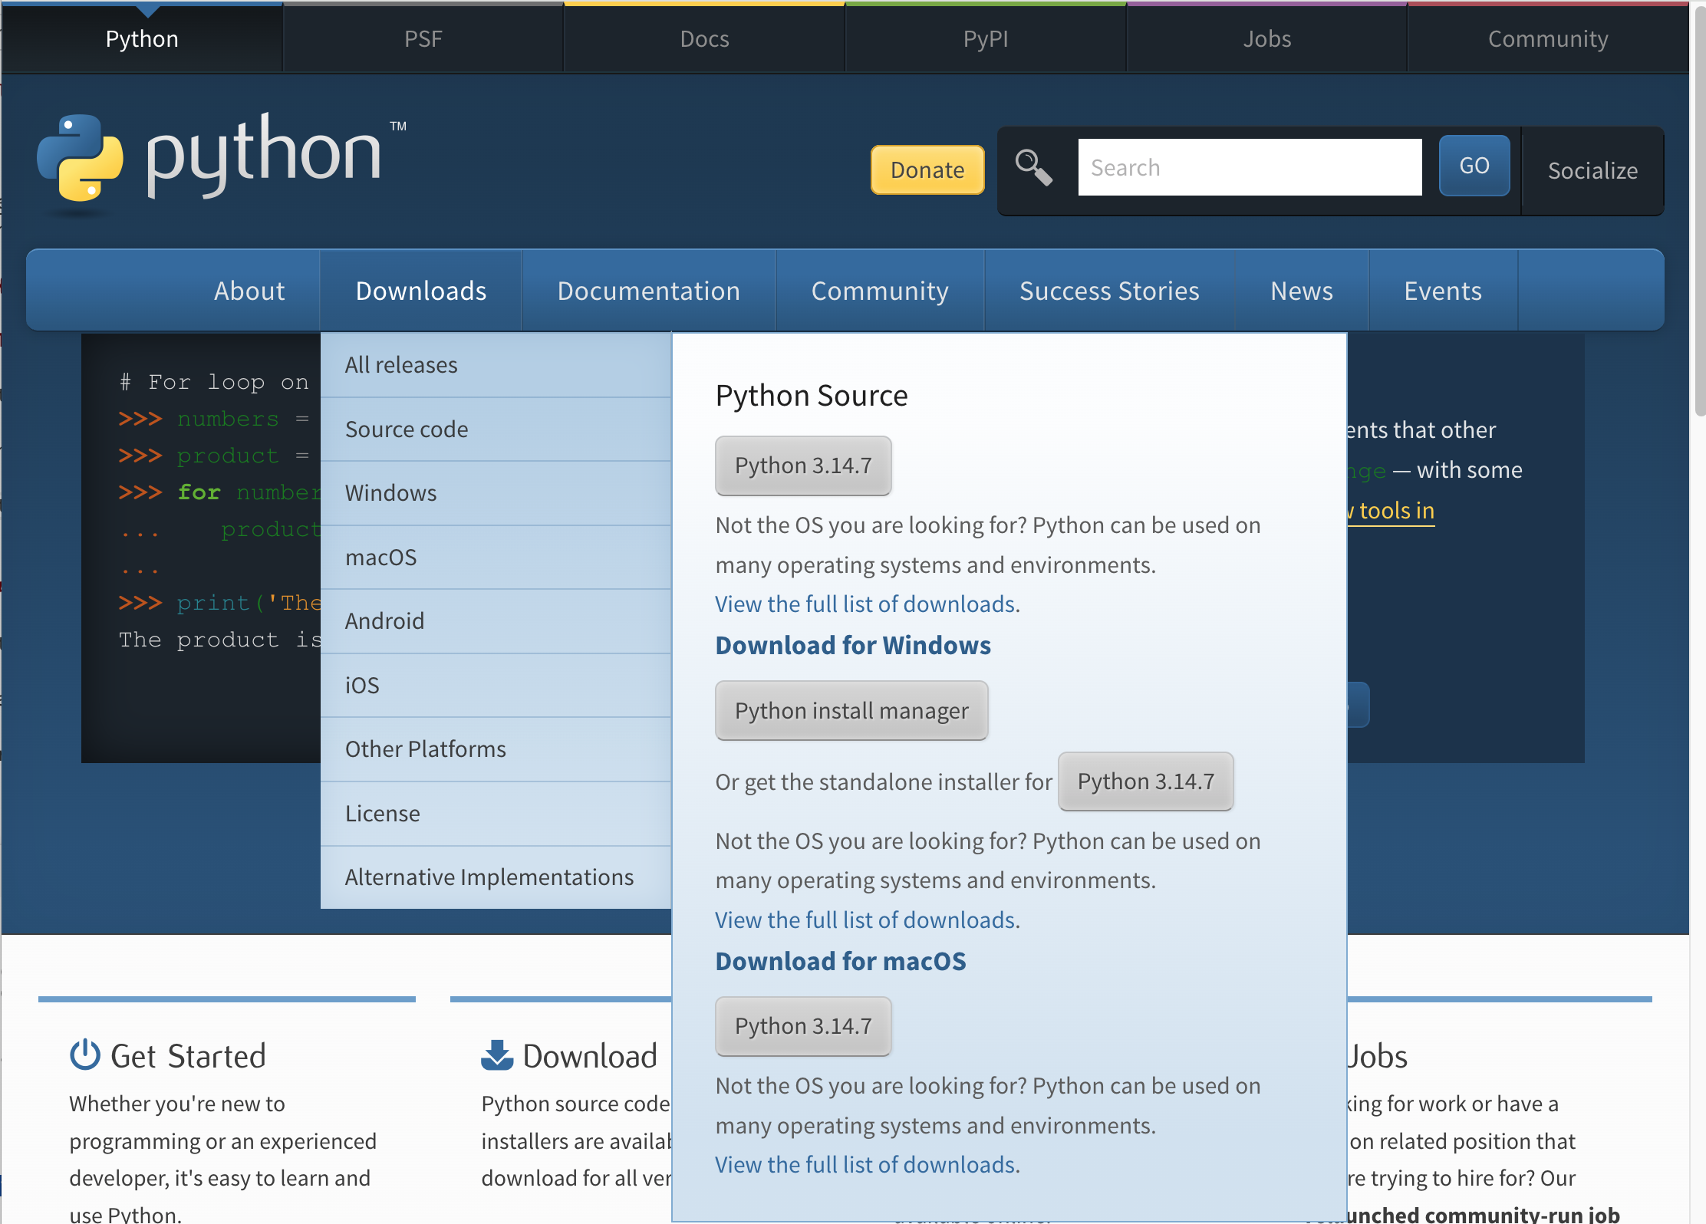This screenshot has width=1706, height=1224.
Task: Click the Python logo icon
Action: [x=81, y=158]
